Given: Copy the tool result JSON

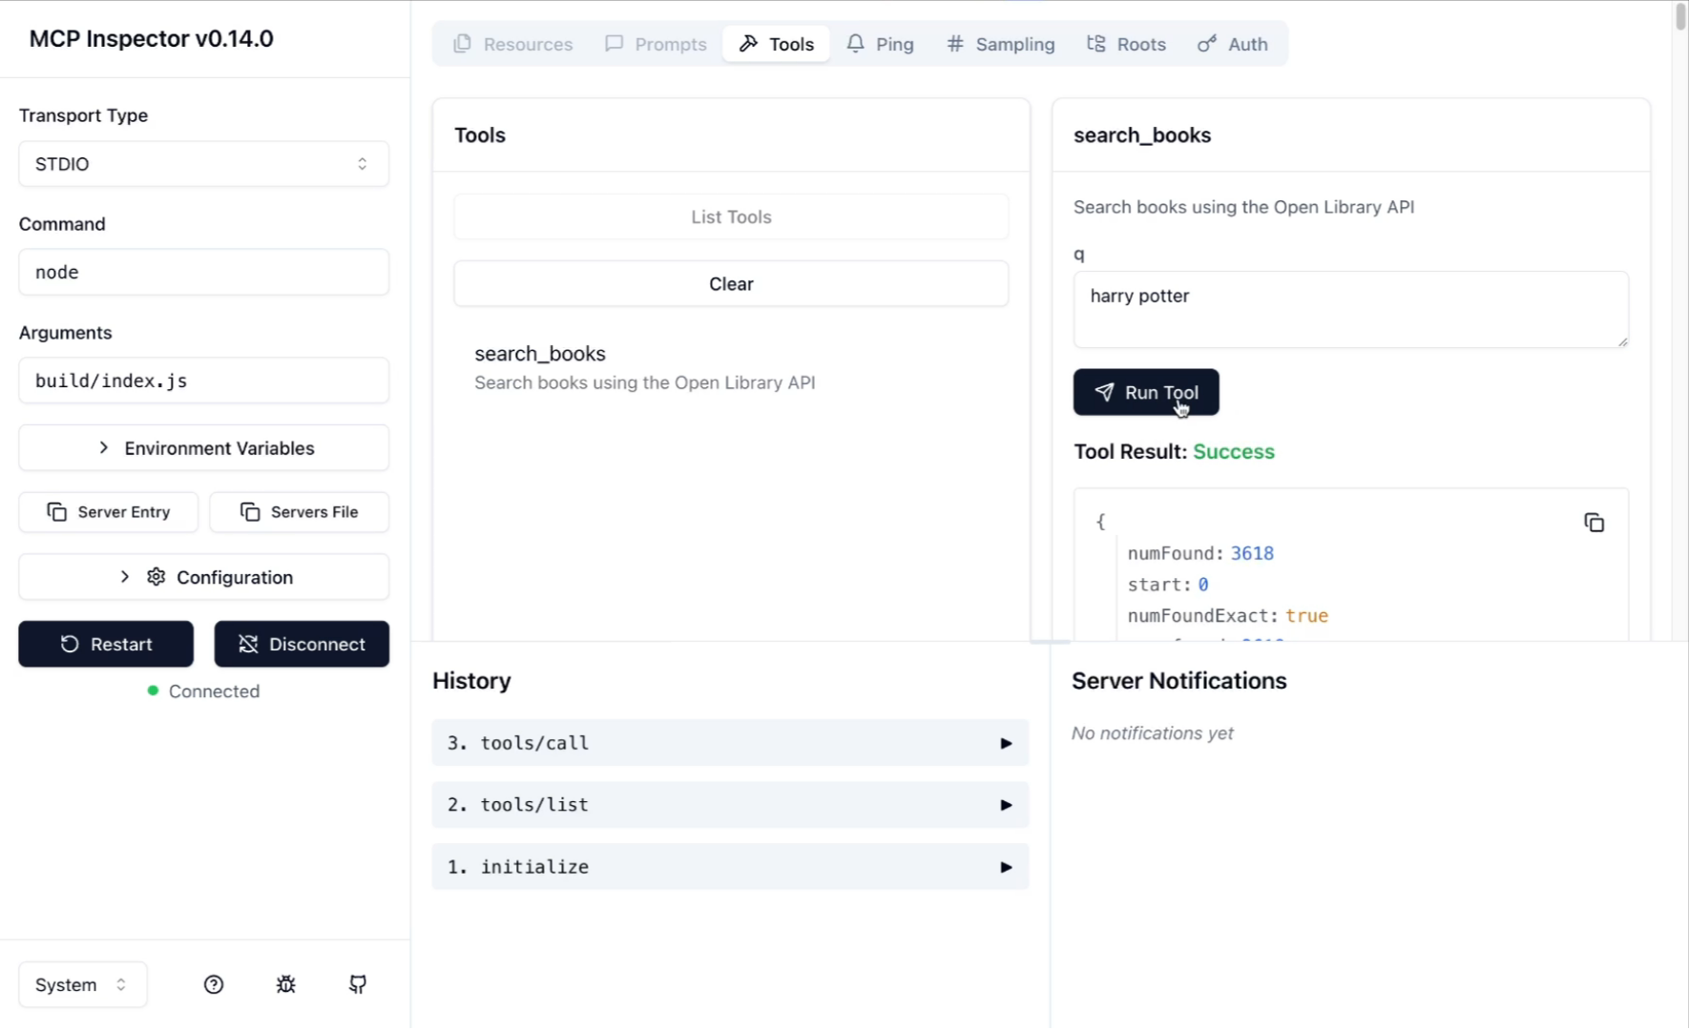Looking at the screenshot, I should point(1594,523).
